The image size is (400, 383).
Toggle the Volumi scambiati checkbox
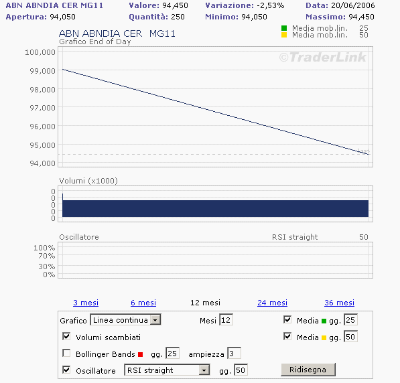(66, 337)
